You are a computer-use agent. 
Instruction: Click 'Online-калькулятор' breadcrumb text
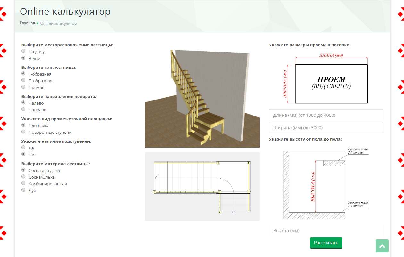click(x=58, y=23)
